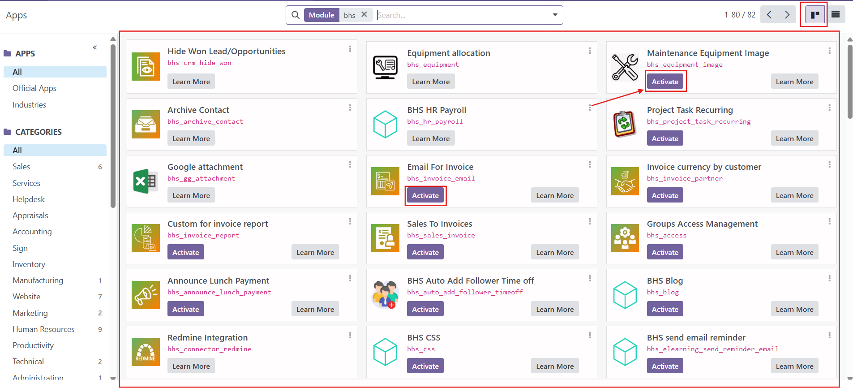Screen dimensions: 853x388
Task: Click the search input field
Action: tap(461, 15)
